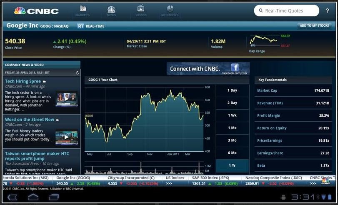Click the Android notification icon in status bar
Viewport: 338px width, 205px height.
point(283,197)
